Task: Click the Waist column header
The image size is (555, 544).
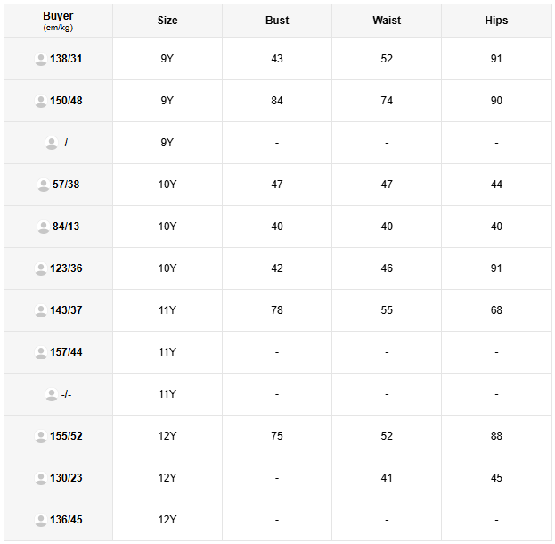Action: 387,21
